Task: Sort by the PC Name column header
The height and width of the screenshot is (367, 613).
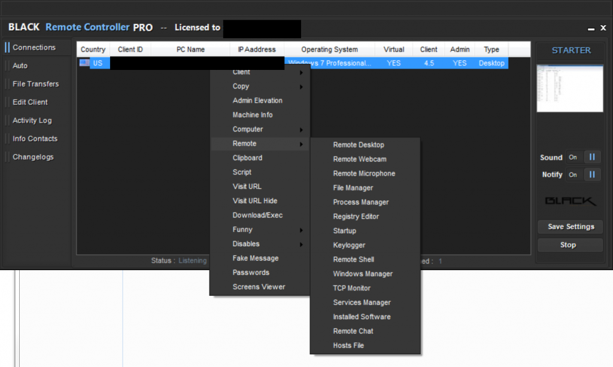Action: coord(190,50)
